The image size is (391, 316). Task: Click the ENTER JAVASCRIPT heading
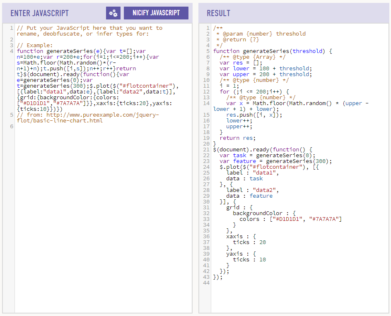point(39,13)
